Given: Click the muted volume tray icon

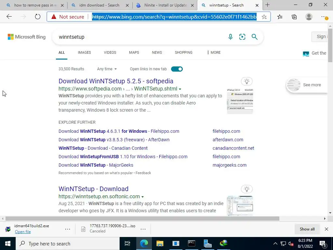Looking at the screenshot, I should coord(291,244).
